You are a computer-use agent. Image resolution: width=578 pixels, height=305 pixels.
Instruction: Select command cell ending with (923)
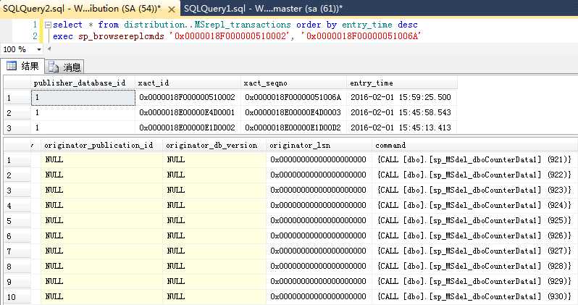click(x=475, y=190)
